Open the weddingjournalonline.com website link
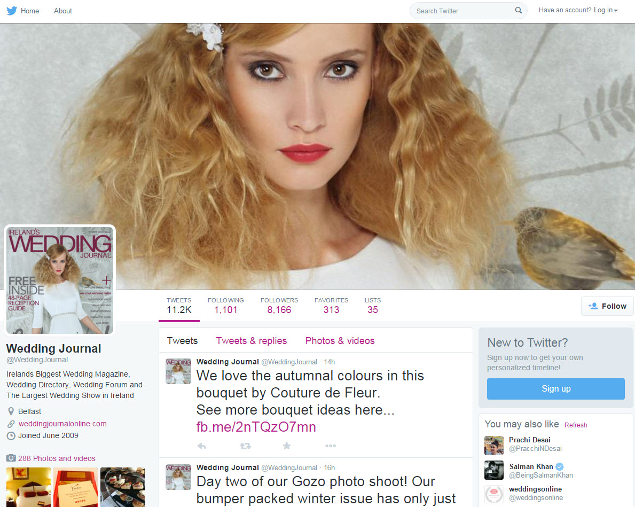Image resolution: width=635 pixels, height=507 pixels. pyautogui.click(x=62, y=424)
